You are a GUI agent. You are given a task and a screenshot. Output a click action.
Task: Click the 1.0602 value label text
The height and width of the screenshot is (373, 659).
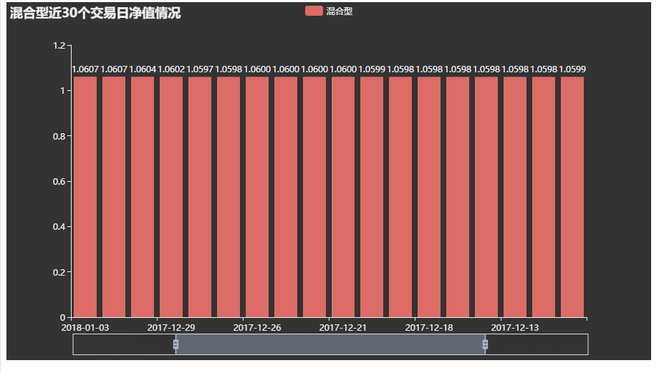(x=171, y=69)
